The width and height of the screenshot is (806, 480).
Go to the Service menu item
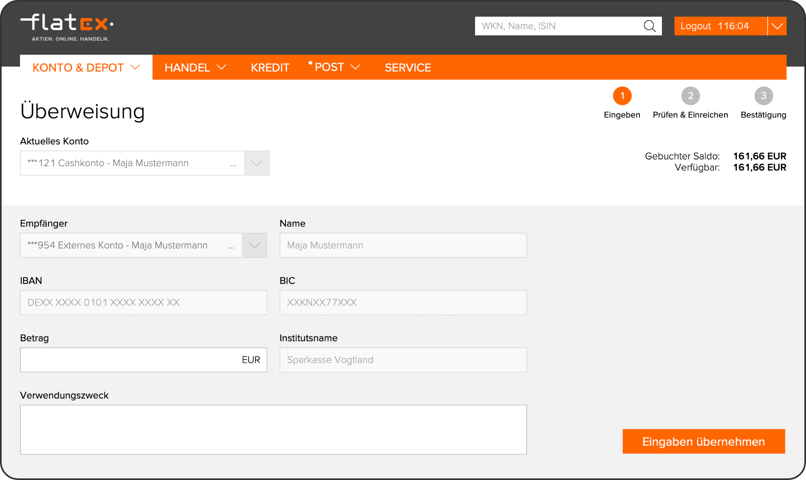407,68
